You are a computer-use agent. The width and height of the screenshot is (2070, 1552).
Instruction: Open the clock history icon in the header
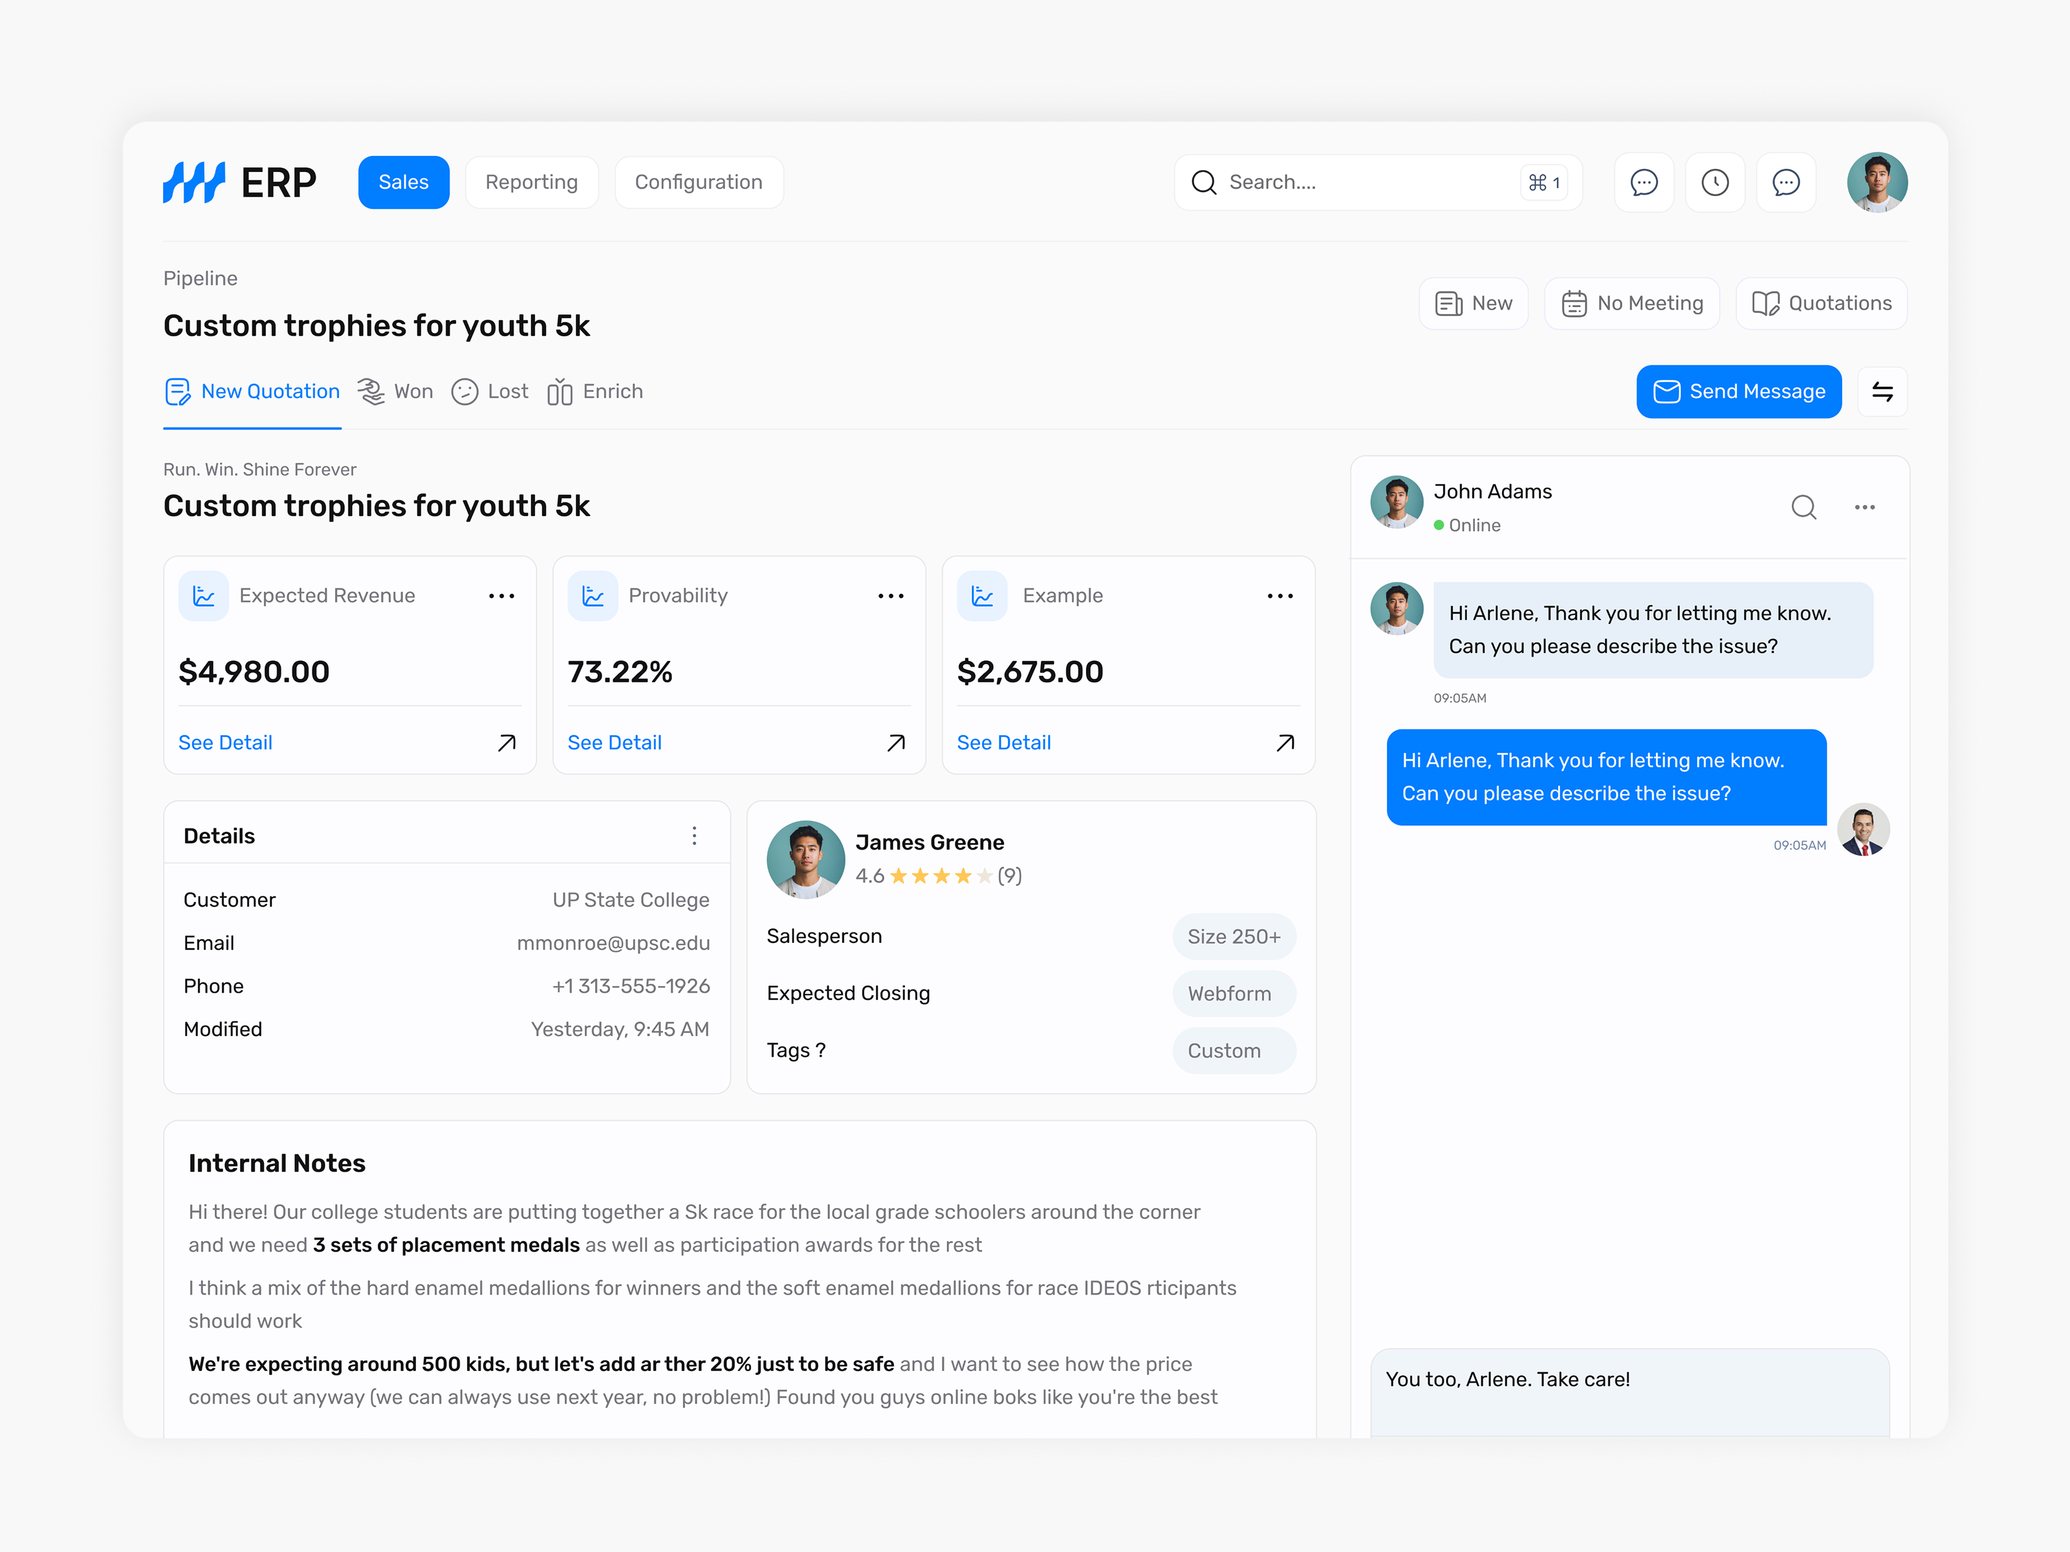click(x=1716, y=182)
